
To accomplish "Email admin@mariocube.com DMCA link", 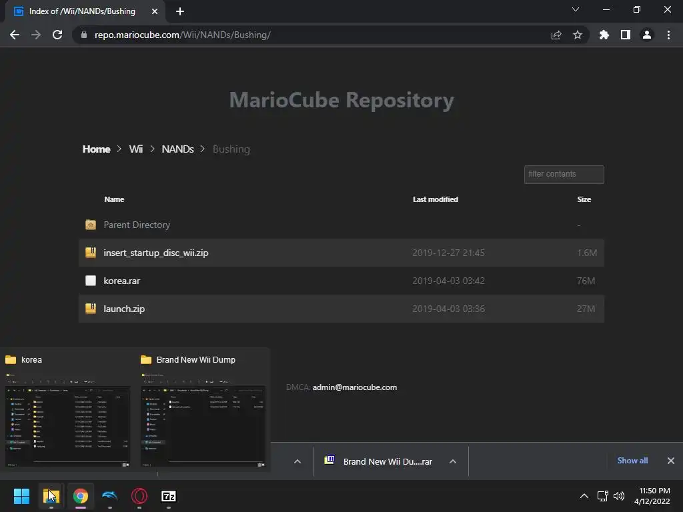I will 355,387.
